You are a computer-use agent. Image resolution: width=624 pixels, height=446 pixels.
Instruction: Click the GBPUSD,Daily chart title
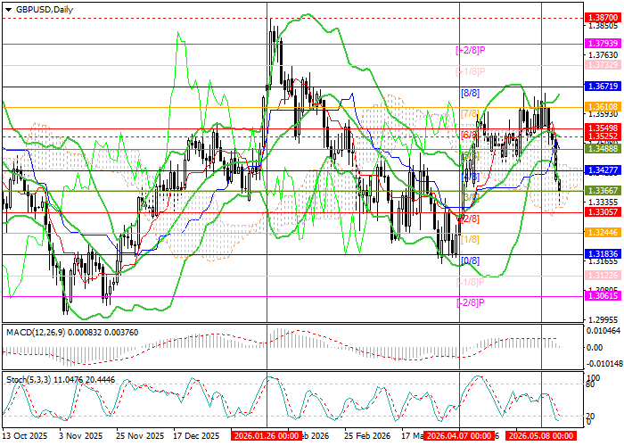pyautogui.click(x=45, y=10)
